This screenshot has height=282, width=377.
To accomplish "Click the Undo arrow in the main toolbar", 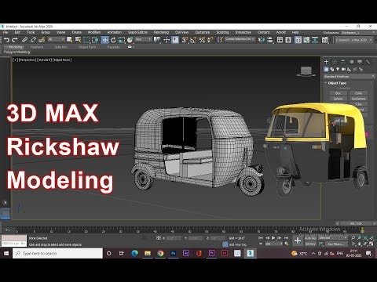I will click(x=6, y=40).
